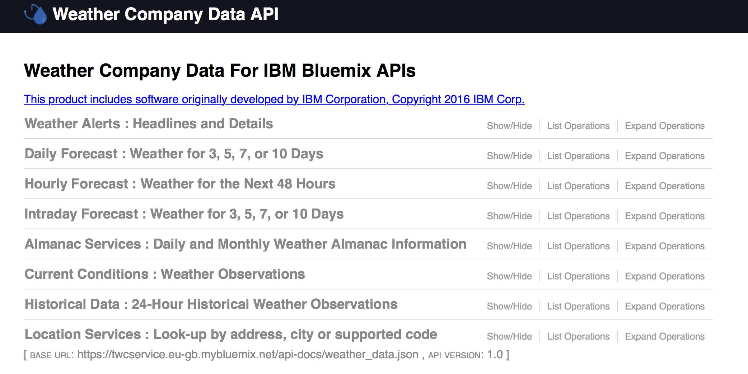Expand Operations for Hourly Forecast
Image resolution: width=748 pixels, height=374 pixels.
click(665, 186)
